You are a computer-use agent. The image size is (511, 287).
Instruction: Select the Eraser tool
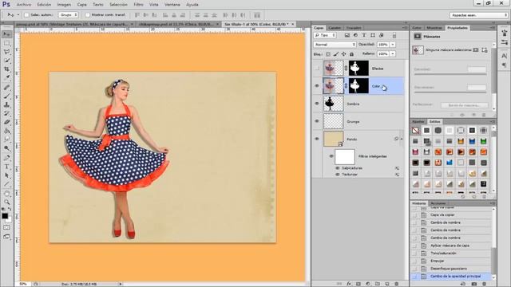6,122
